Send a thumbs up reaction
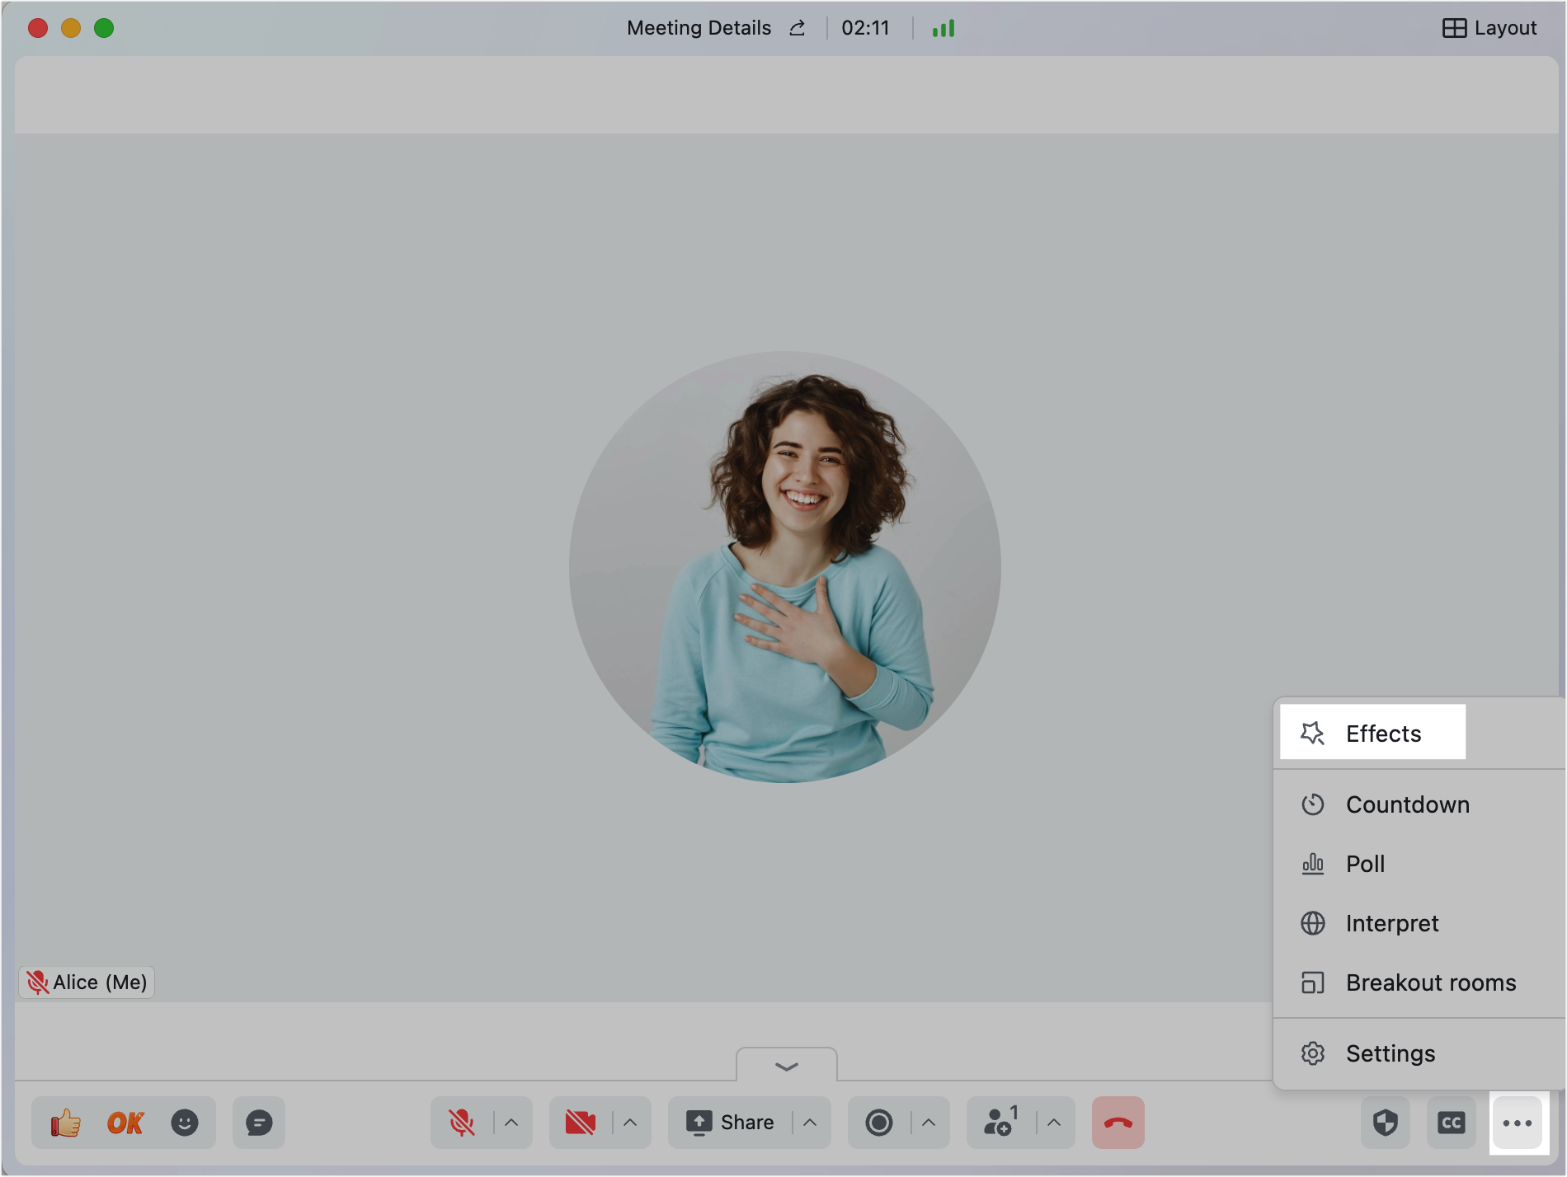This screenshot has height=1177, width=1567. click(66, 1123)
